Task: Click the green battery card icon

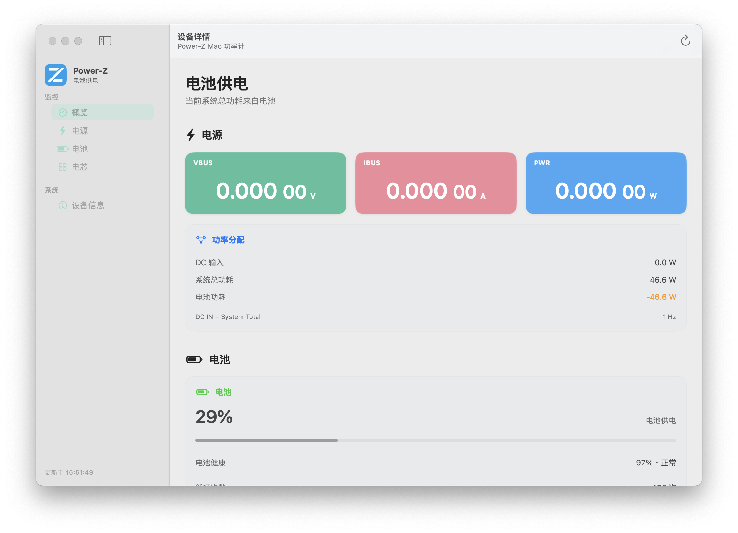Action: pyautogui.click(x=202, y=392)
